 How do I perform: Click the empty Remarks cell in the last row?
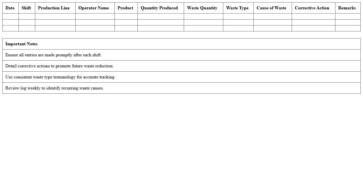click(347, 28)
